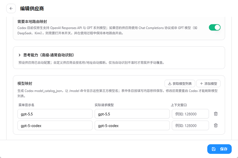Toggle the 需要本地路由映射 switch off

215,27
